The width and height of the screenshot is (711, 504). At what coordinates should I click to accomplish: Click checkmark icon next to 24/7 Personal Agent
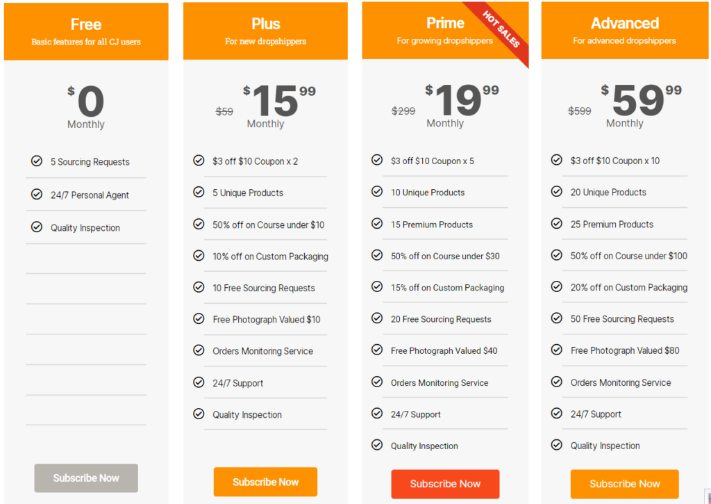pyautogui.click(x=37, y=194)
